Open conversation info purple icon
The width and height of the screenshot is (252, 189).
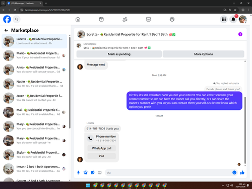pyautogui.click(x=240, y=34)
